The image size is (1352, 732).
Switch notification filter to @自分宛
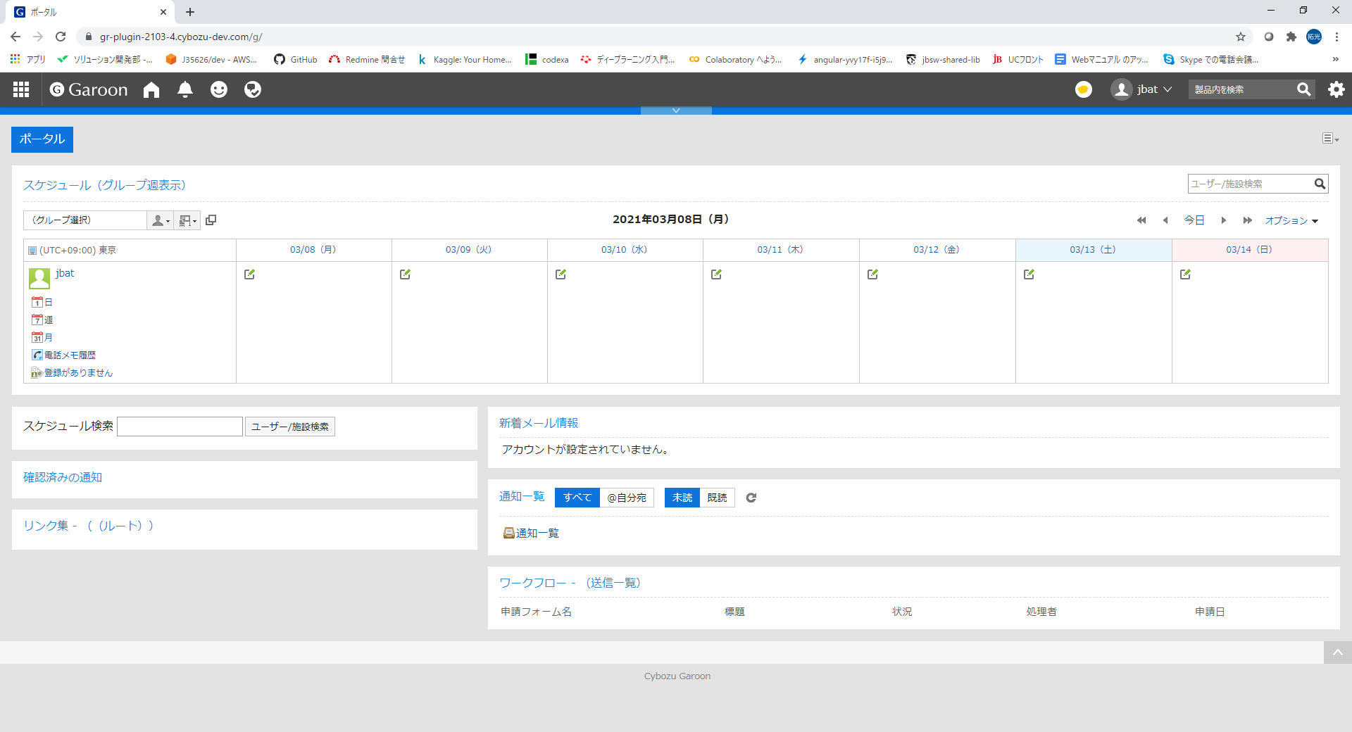point(627,498)
